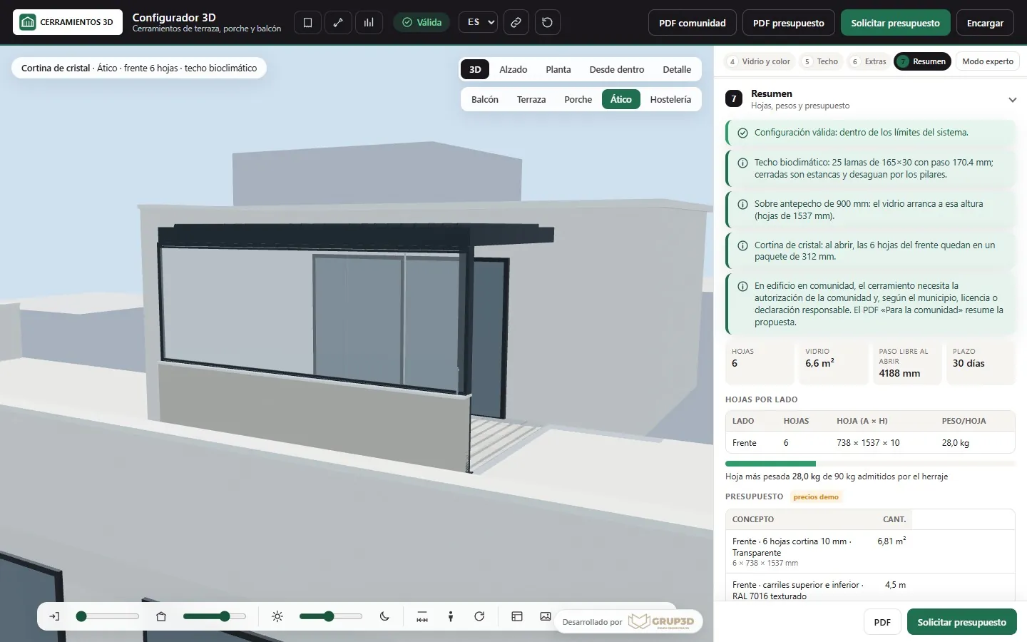Click the copy link chain icon
The image size is (1027, 642).
pos(516,22)
